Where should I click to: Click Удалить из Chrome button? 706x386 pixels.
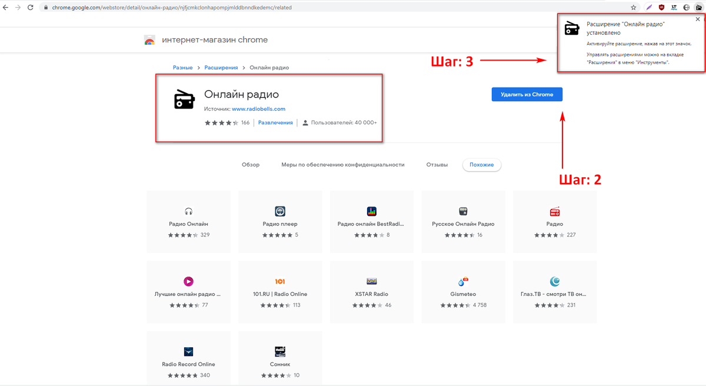pyautogui.click(x=527, y=94)
